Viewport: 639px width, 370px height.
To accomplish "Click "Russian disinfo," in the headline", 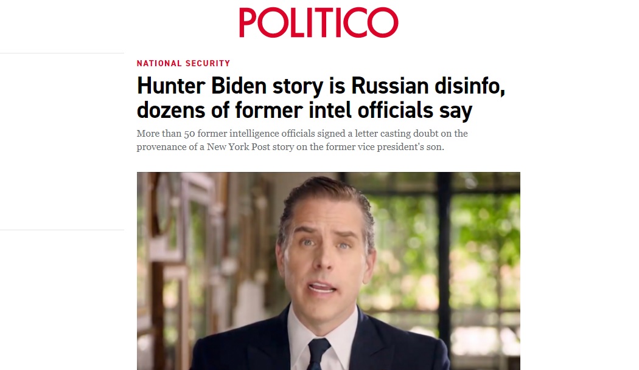I will click(428, 86).
